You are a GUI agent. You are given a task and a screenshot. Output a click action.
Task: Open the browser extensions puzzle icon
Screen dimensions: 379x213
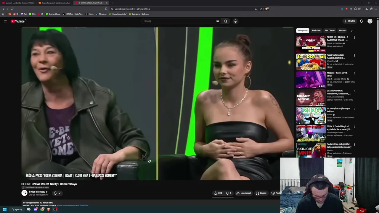[355, 9]
